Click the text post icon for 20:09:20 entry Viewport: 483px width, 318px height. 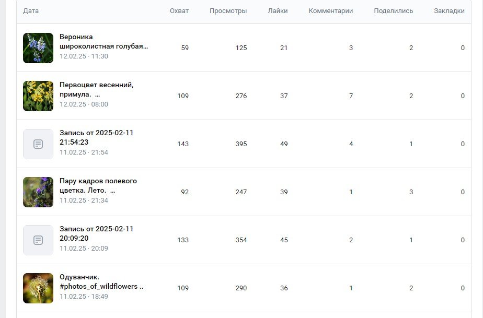click(38, 240)
